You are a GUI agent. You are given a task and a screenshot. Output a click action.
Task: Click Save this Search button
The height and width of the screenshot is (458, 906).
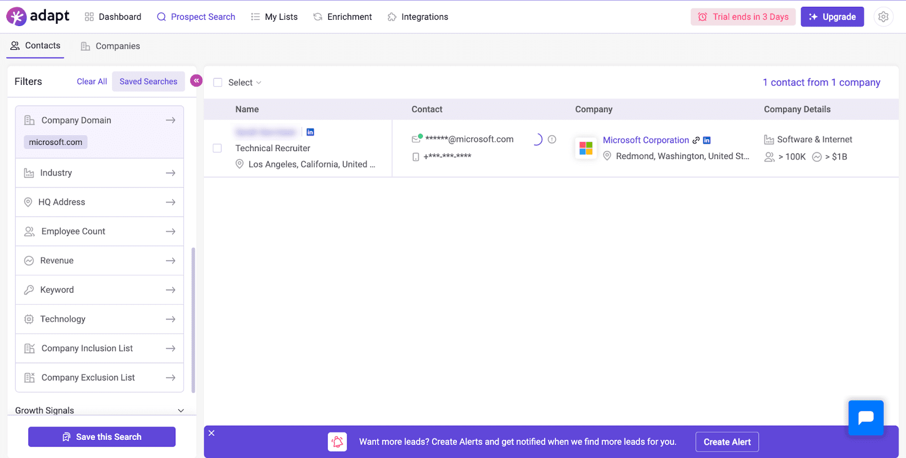tap(102, 437)
